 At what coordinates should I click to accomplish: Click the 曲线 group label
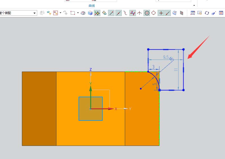point(92,6)
